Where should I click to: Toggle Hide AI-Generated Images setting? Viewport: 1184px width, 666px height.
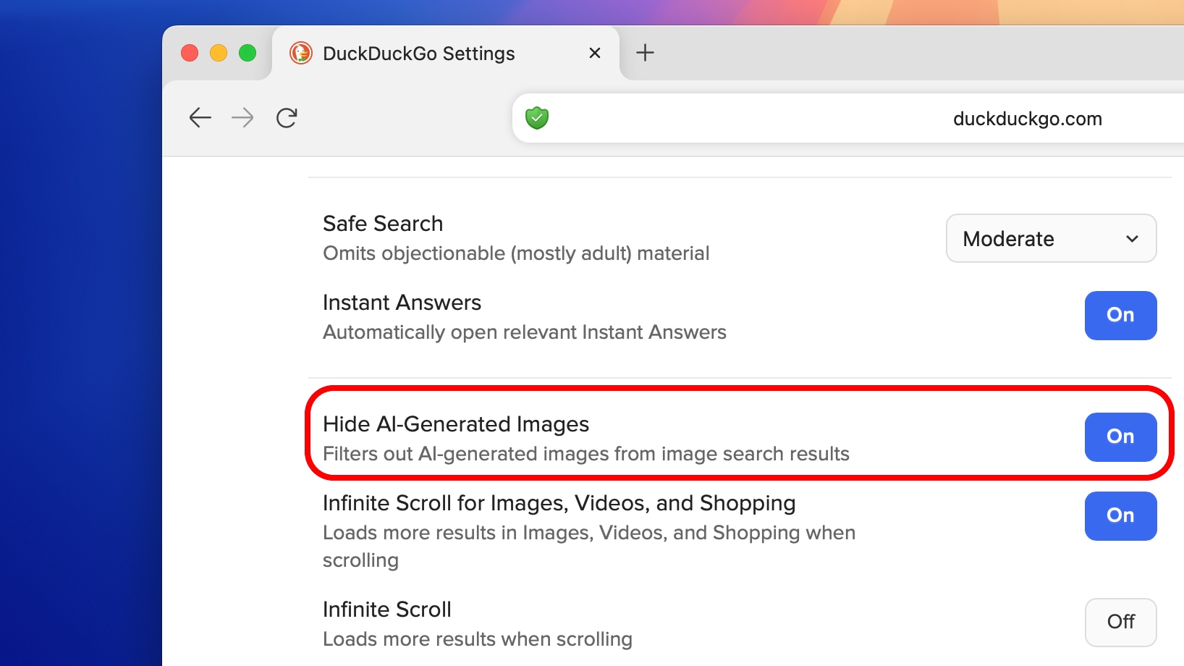(x=1120, y=437)
